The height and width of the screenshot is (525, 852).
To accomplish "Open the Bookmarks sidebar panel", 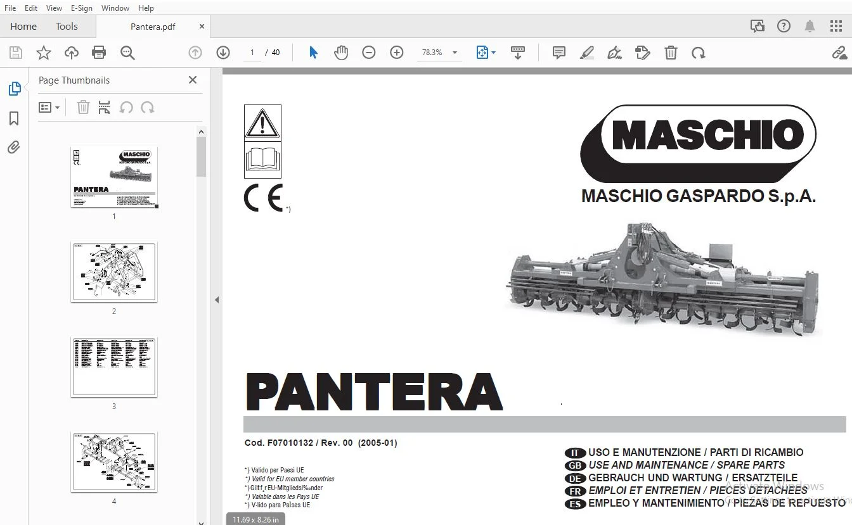I will point(14,118).
